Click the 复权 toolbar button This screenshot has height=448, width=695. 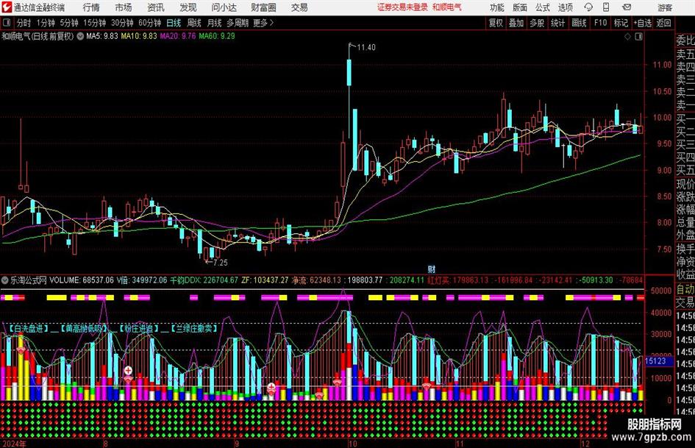[496, 23]
